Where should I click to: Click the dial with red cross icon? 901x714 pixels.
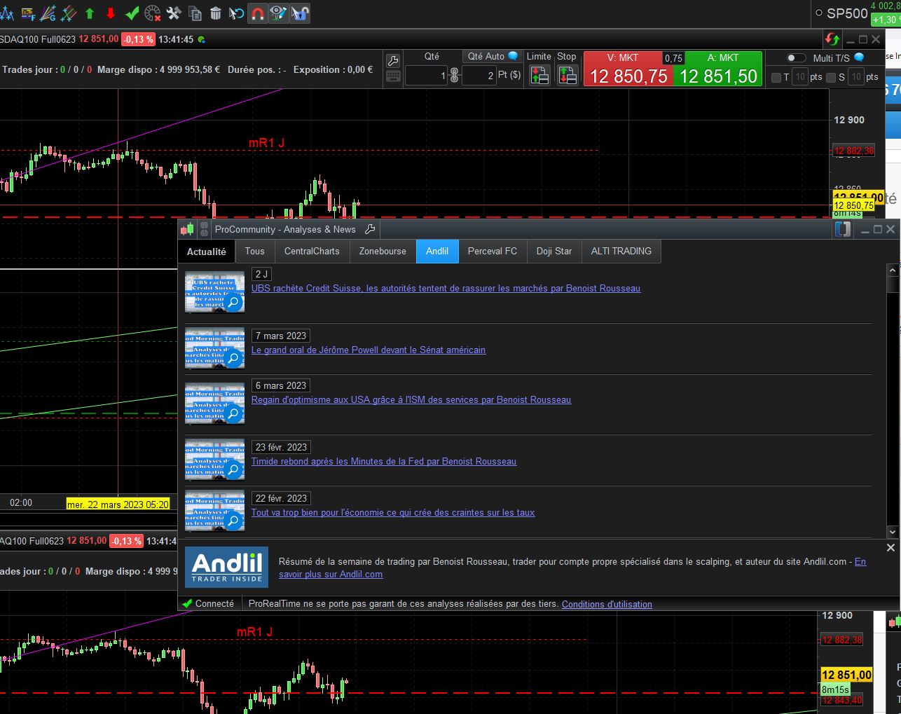152,13
